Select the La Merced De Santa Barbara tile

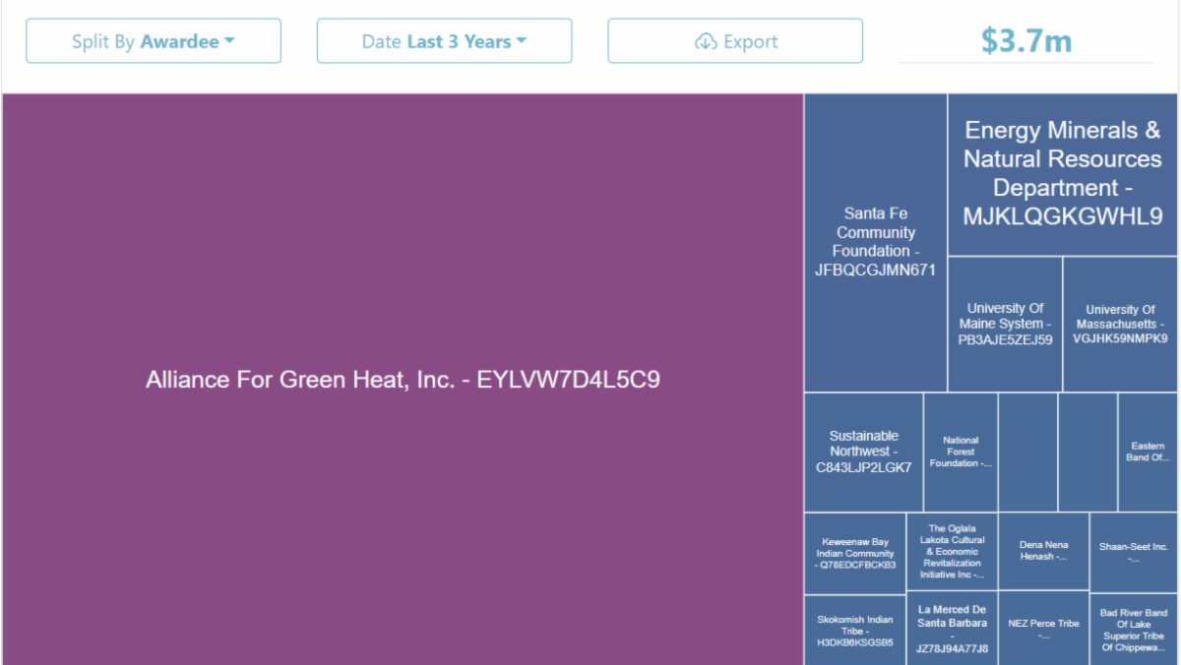point(952,629)
